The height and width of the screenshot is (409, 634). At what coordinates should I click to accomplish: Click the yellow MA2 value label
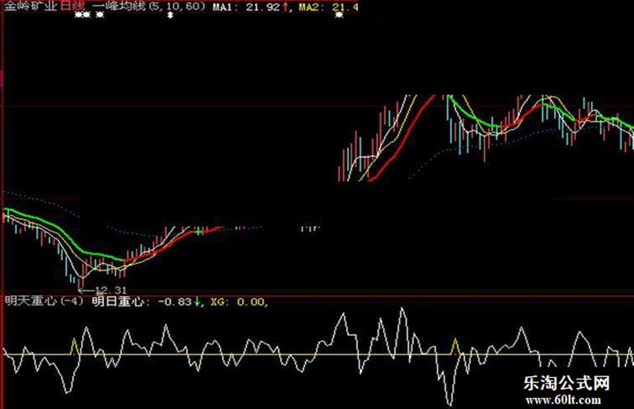(328, 7)
